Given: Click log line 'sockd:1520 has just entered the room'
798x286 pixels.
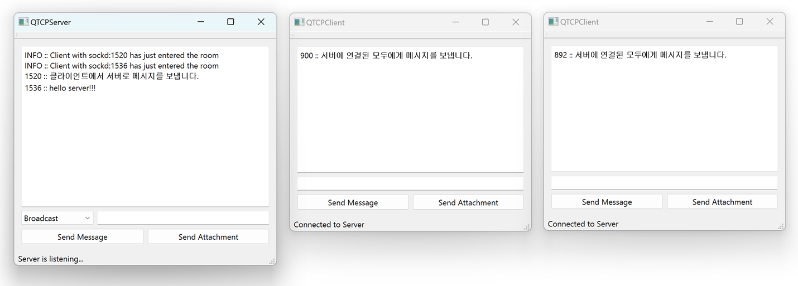Looking at the screenshot, I should (122, 55).
